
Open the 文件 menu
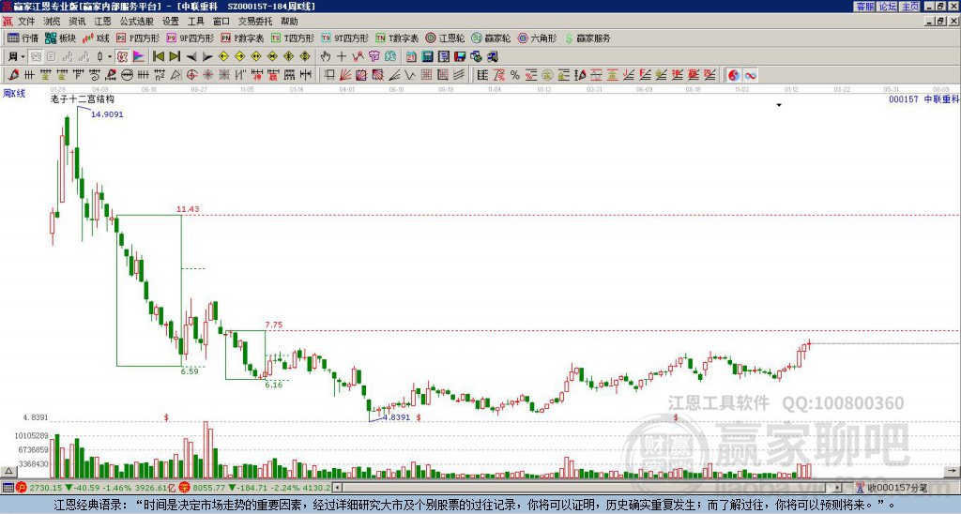click(26, 22)
